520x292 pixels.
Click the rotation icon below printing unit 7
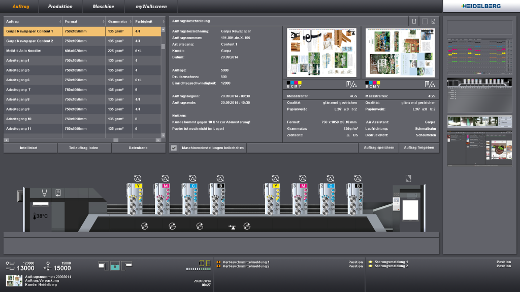click(172, 226)
